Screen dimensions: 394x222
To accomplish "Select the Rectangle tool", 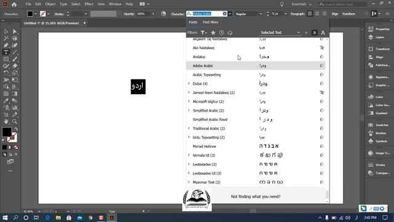I will click(x=6, y=59).
